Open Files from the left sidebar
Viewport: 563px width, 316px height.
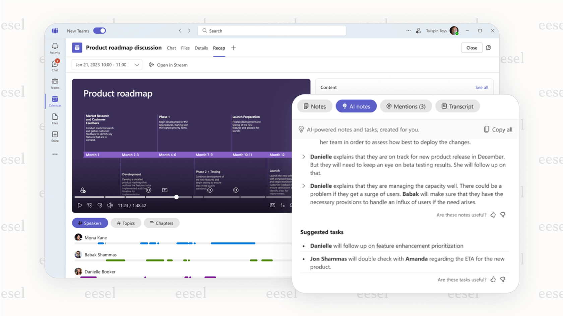55,119
